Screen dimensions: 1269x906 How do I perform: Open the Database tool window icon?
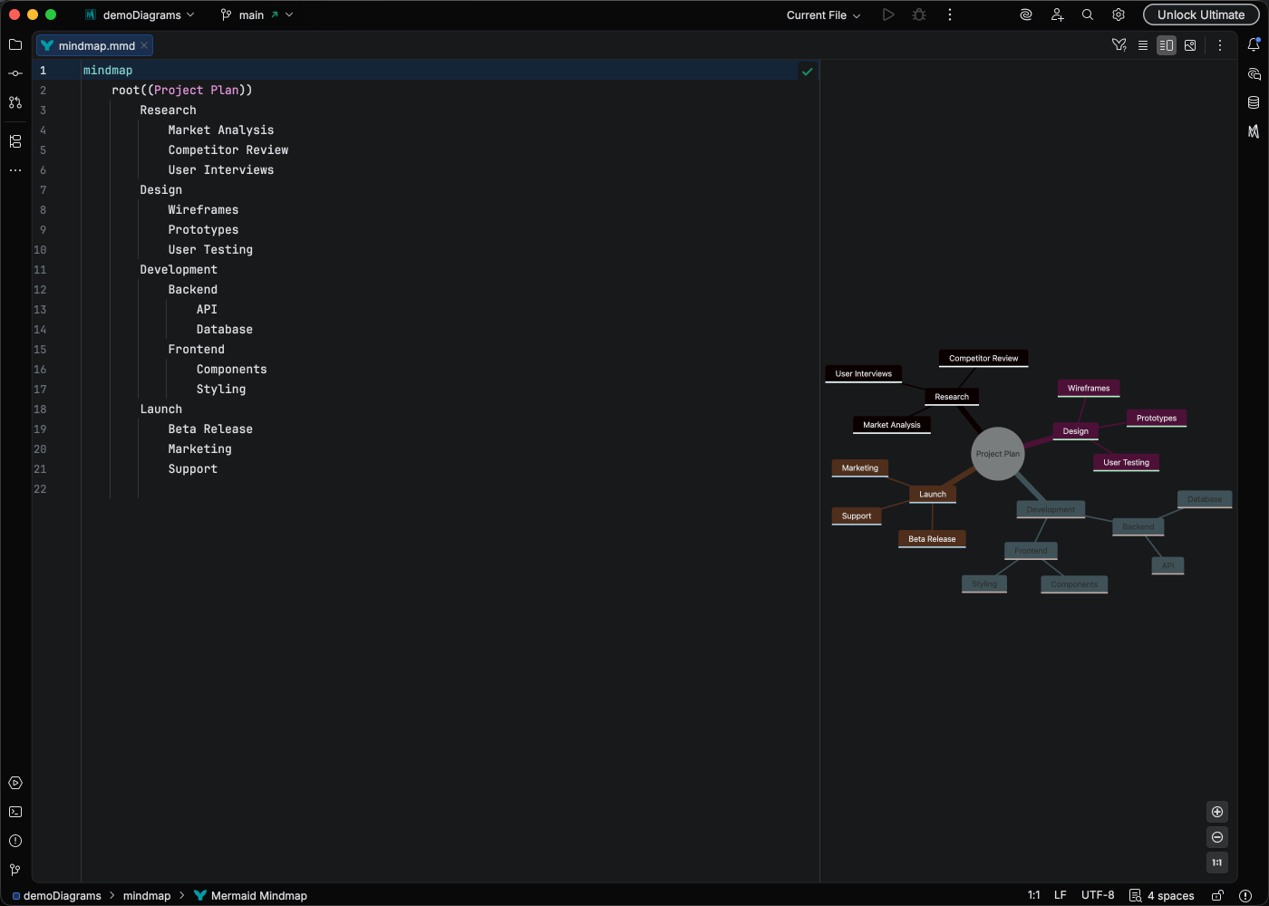click(1254, 102)
